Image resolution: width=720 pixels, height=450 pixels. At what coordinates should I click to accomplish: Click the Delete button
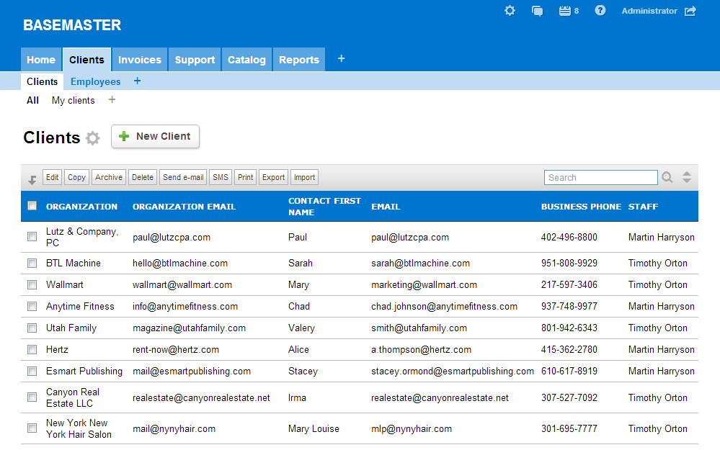click(x=143, y=177)
